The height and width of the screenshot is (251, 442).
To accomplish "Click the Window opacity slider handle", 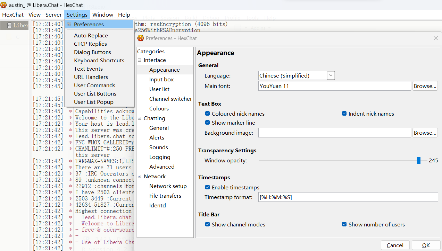I will coord(419,160).
